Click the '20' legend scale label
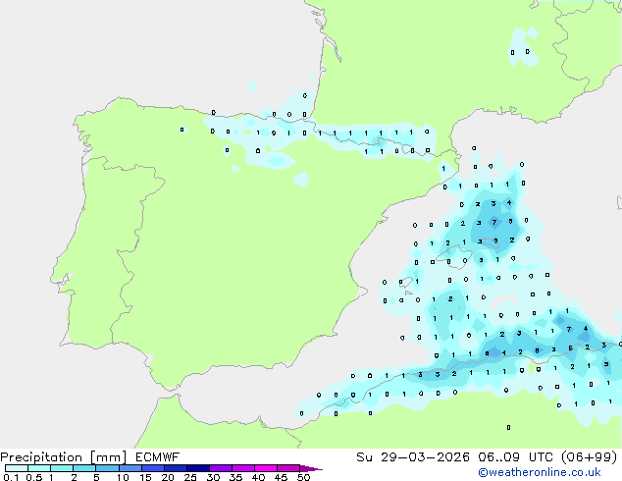 tap(168, 477)
